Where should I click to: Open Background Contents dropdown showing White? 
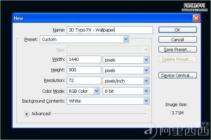pos(108,101)
